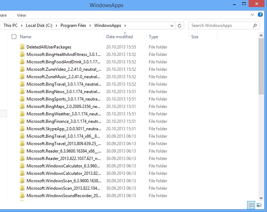Switch to details view layout icon

(251, 205)
